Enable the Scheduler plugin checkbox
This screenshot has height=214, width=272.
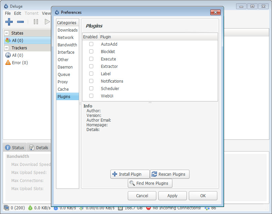point(91,88)
